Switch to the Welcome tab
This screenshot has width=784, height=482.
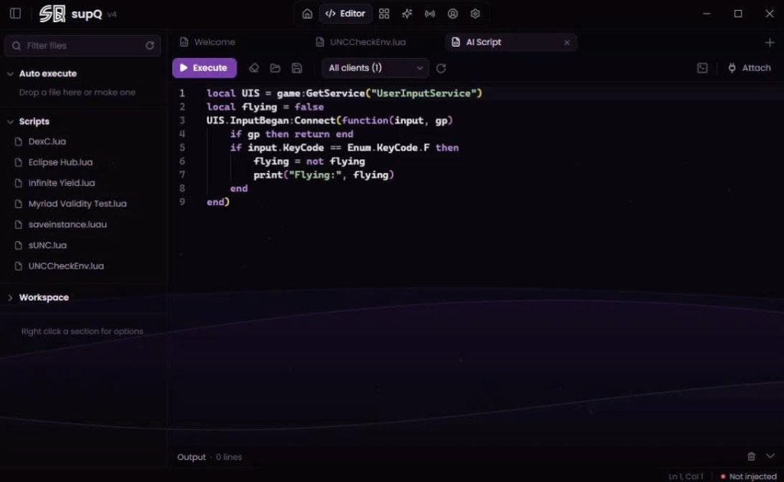tap(214, 42)
